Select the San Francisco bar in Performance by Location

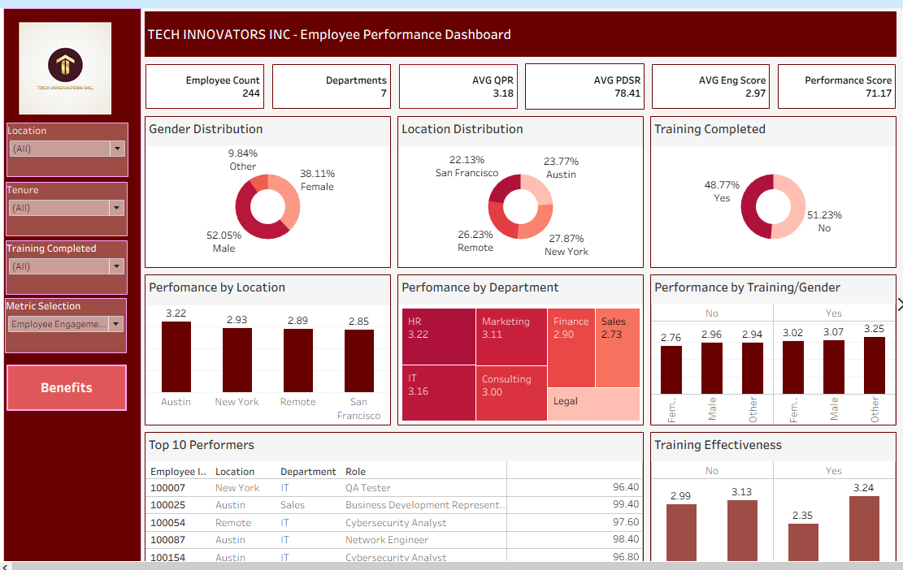(358, 361)
